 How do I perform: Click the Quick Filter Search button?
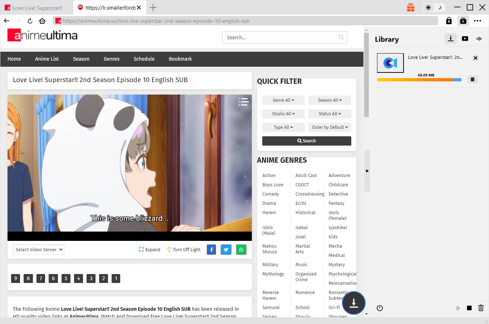click(x=307, y=141)
